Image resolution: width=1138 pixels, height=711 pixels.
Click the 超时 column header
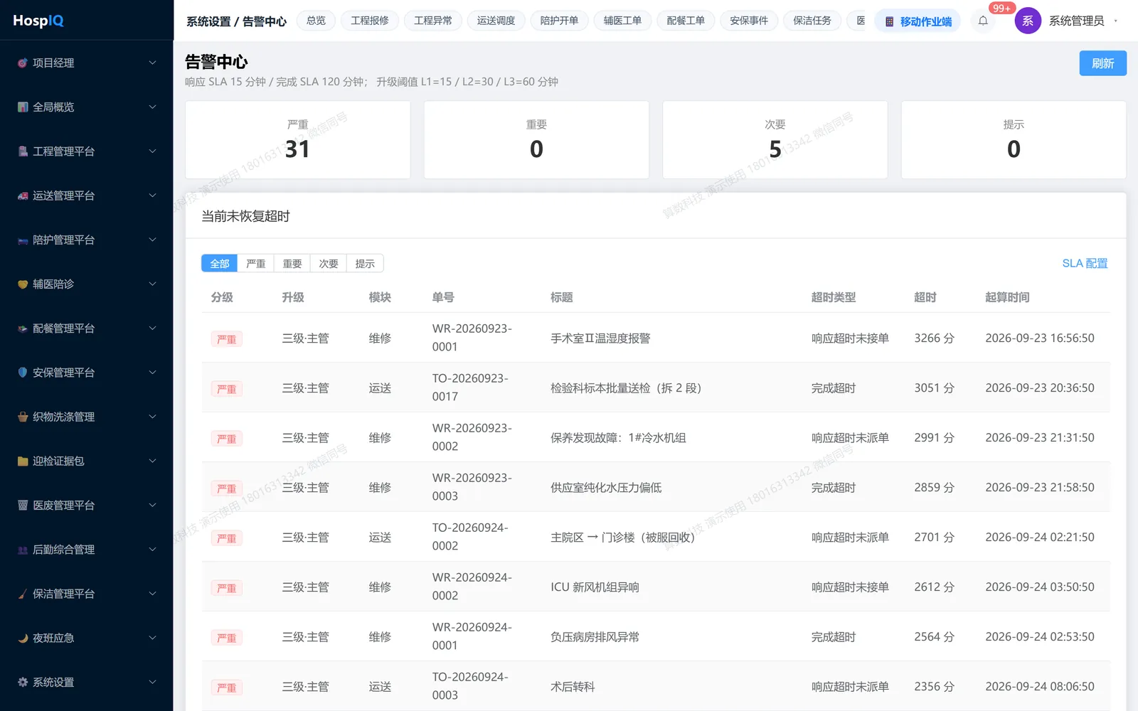tap(925, 297)
